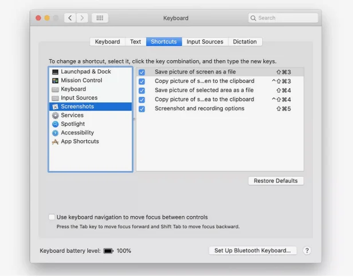Click Restore Defaults button
Image resolution: width=353 pixels, height=277 pixels.
[276, 181]
